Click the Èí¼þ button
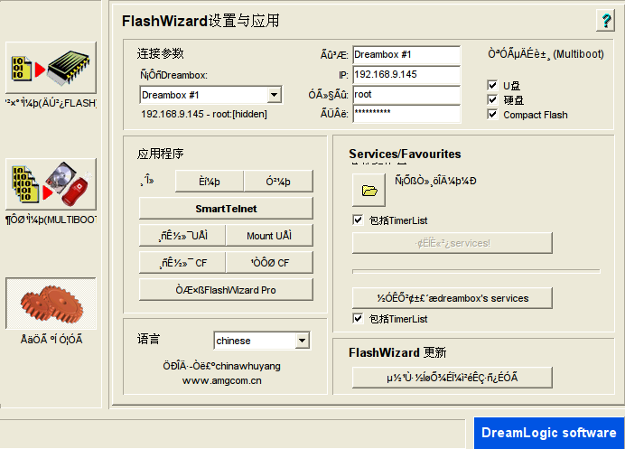 [210, 182]
